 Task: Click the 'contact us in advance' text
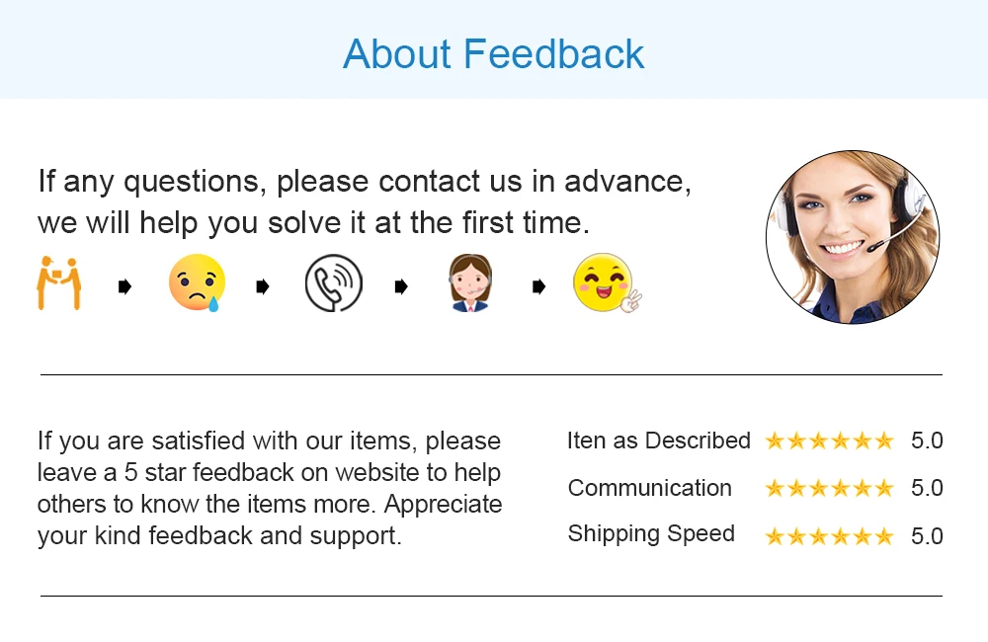(x=531, y=182)
